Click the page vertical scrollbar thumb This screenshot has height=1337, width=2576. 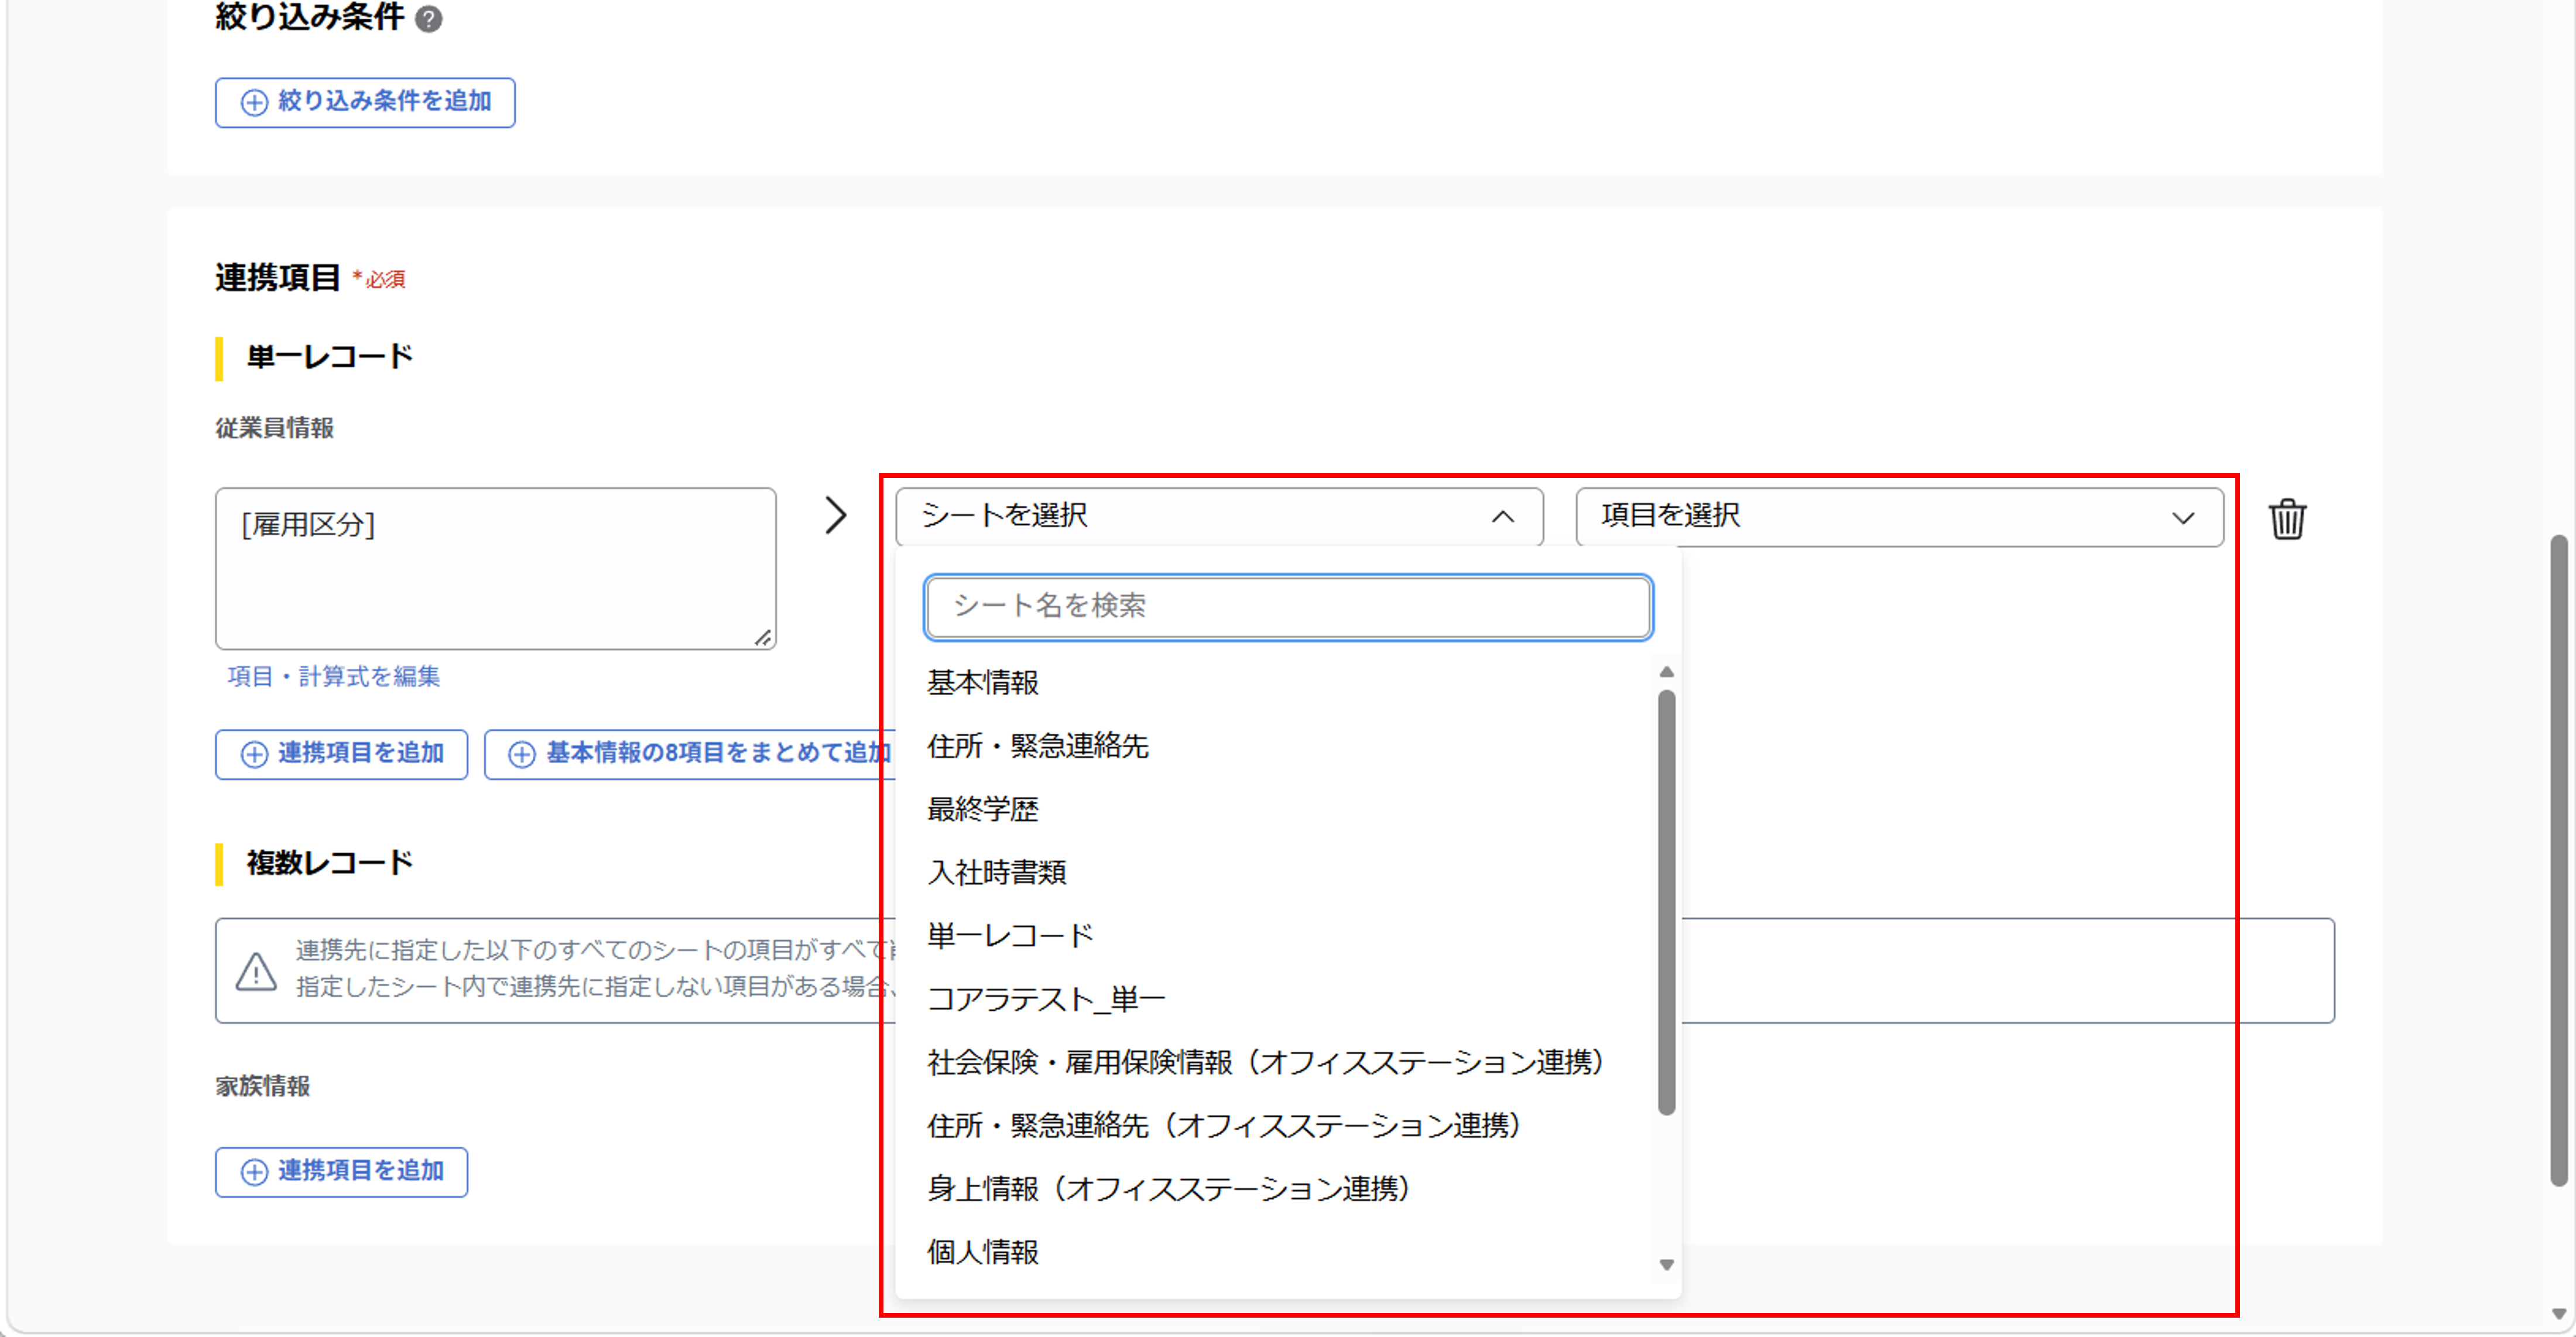[2558, 860]
